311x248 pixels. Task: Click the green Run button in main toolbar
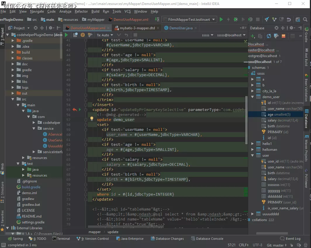pyautogui.click(x=221, y=20)
